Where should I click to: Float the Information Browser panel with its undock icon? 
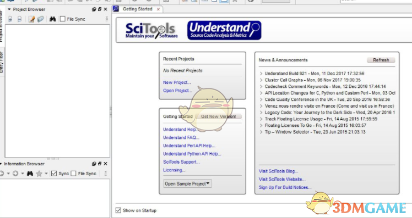(100, 164)
